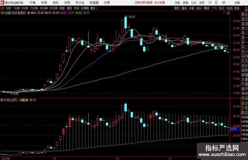Open the F10 company info button
This screenshot has height=160, width=248.
point(214,8)
